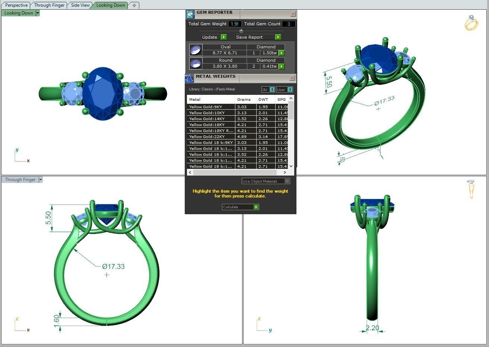Click the 8.77 X 6.71 size cell
This screenshot has height=347, width=489.
click(225, 53)
